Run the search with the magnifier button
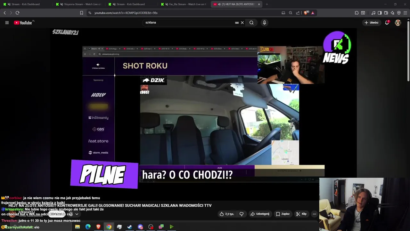 (x=251, y=22)
